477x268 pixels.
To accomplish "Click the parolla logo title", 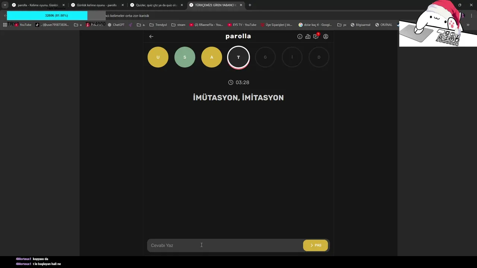I will (238, 36).
